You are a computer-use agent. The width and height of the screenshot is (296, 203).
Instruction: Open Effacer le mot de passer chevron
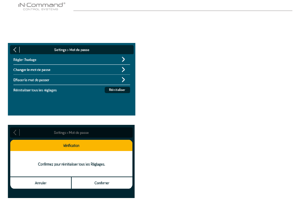tap(123, 80)
